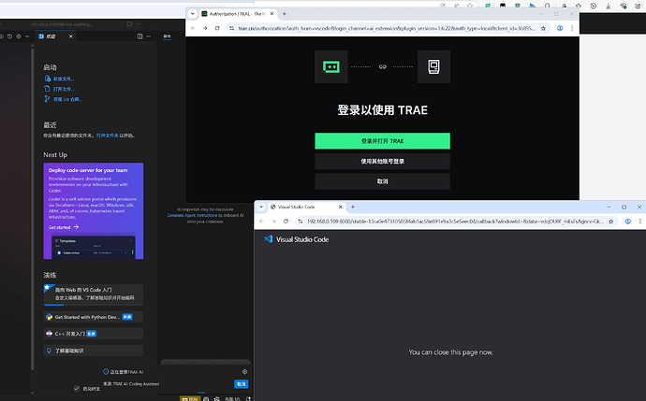Click the split editor icon in welcome tab bar
The height and width of the screenshot is (401, 646).
click(139, 36)
